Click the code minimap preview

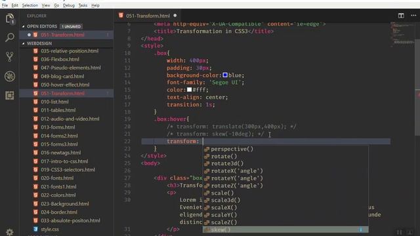(x=402, y=35)
